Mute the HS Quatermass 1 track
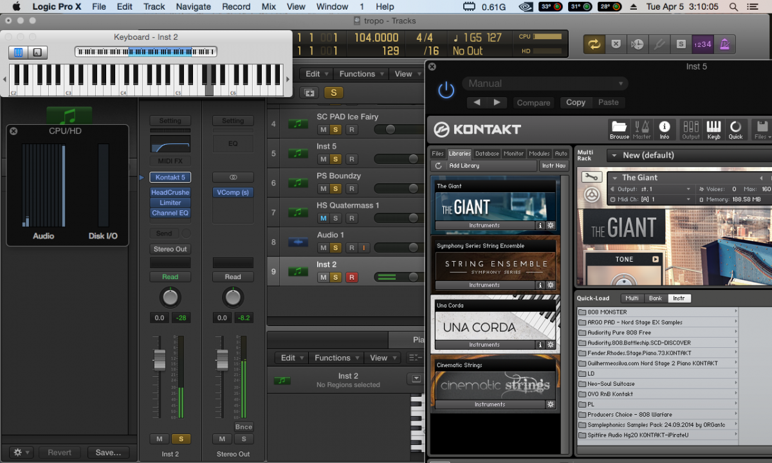 (x=324, y=218)
